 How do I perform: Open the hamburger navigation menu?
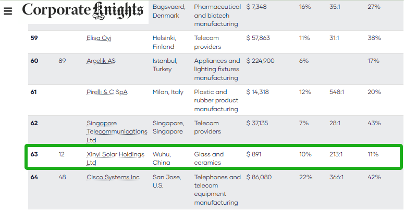(8, 11)
